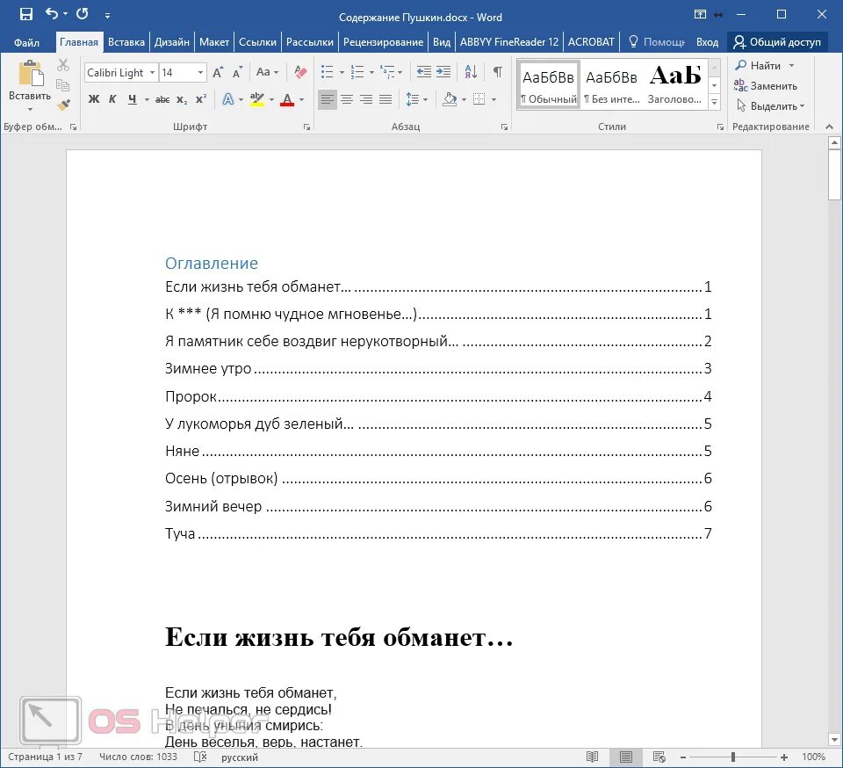
Task: Expand the bullet list dropdown arrow
Action: 342,72
